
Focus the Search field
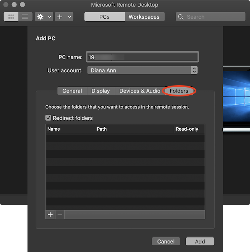point(211,17)
